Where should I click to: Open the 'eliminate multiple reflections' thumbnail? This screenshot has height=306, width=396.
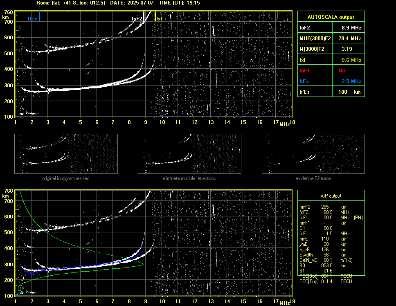pos(189,154)
